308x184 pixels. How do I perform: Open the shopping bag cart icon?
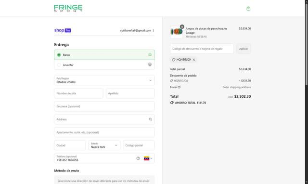(248, 9)
